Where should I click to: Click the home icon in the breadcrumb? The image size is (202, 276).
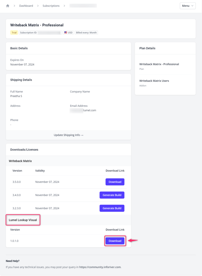(8, 5)
